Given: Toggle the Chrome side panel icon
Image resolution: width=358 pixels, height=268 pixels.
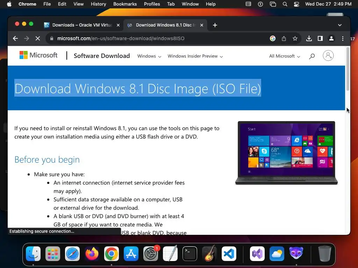Looking at the screenshot, I should (x=320, y=38).
